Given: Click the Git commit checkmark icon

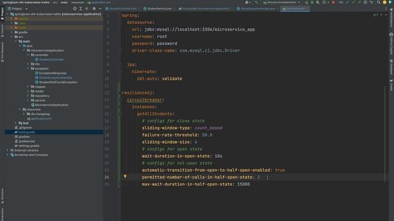Looking at the screenshot, I should click(353, 2).
